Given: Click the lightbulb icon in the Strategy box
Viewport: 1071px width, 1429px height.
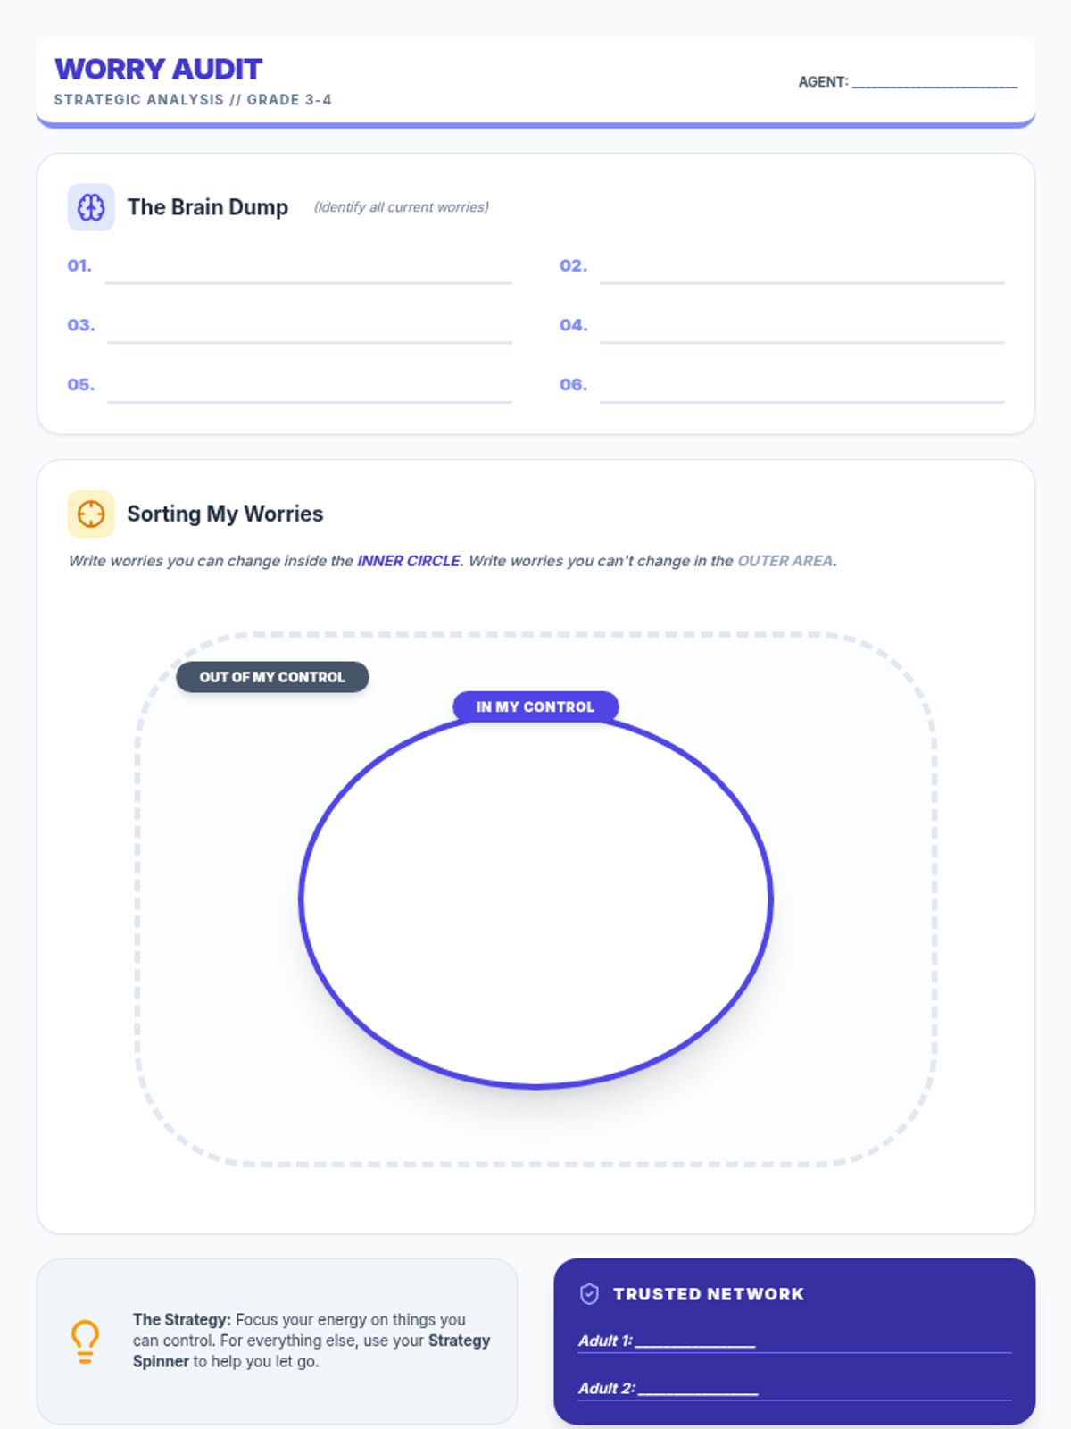Looking at the screenshot, I should coord(85,1341).
